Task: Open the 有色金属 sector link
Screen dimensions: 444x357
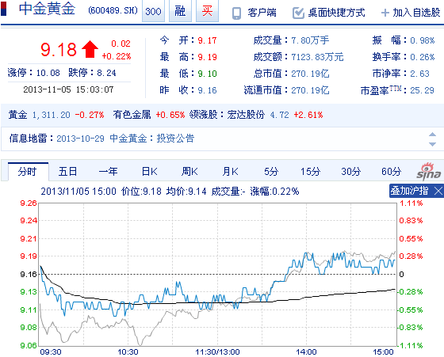Action: point(132,115)
